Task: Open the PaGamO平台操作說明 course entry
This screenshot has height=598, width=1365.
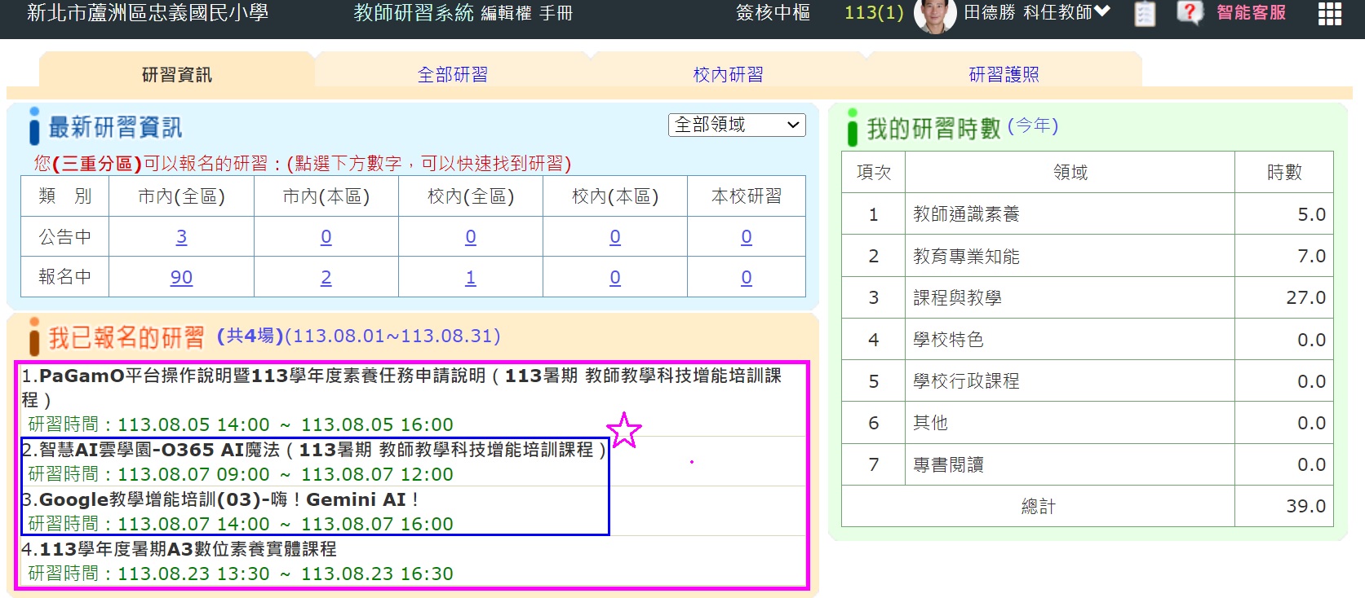Action: click(x=401, y=387)
